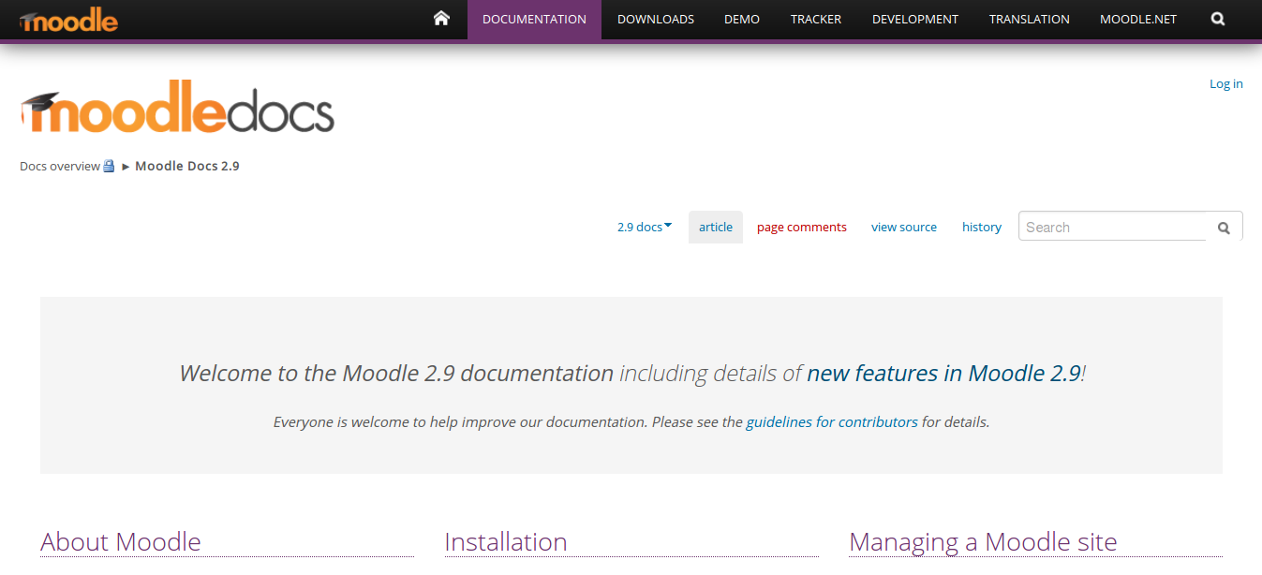
Task: Switch to the page comments tab
Action: [802, 227]
